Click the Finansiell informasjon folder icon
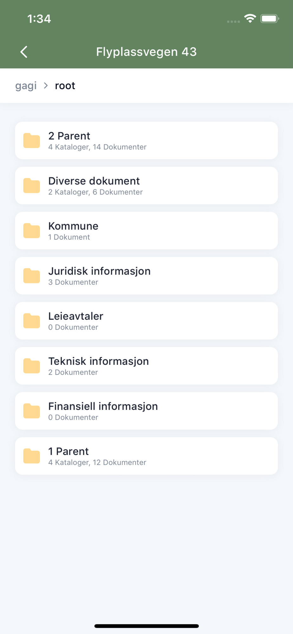The image size is (293, 634). [32, 411]
